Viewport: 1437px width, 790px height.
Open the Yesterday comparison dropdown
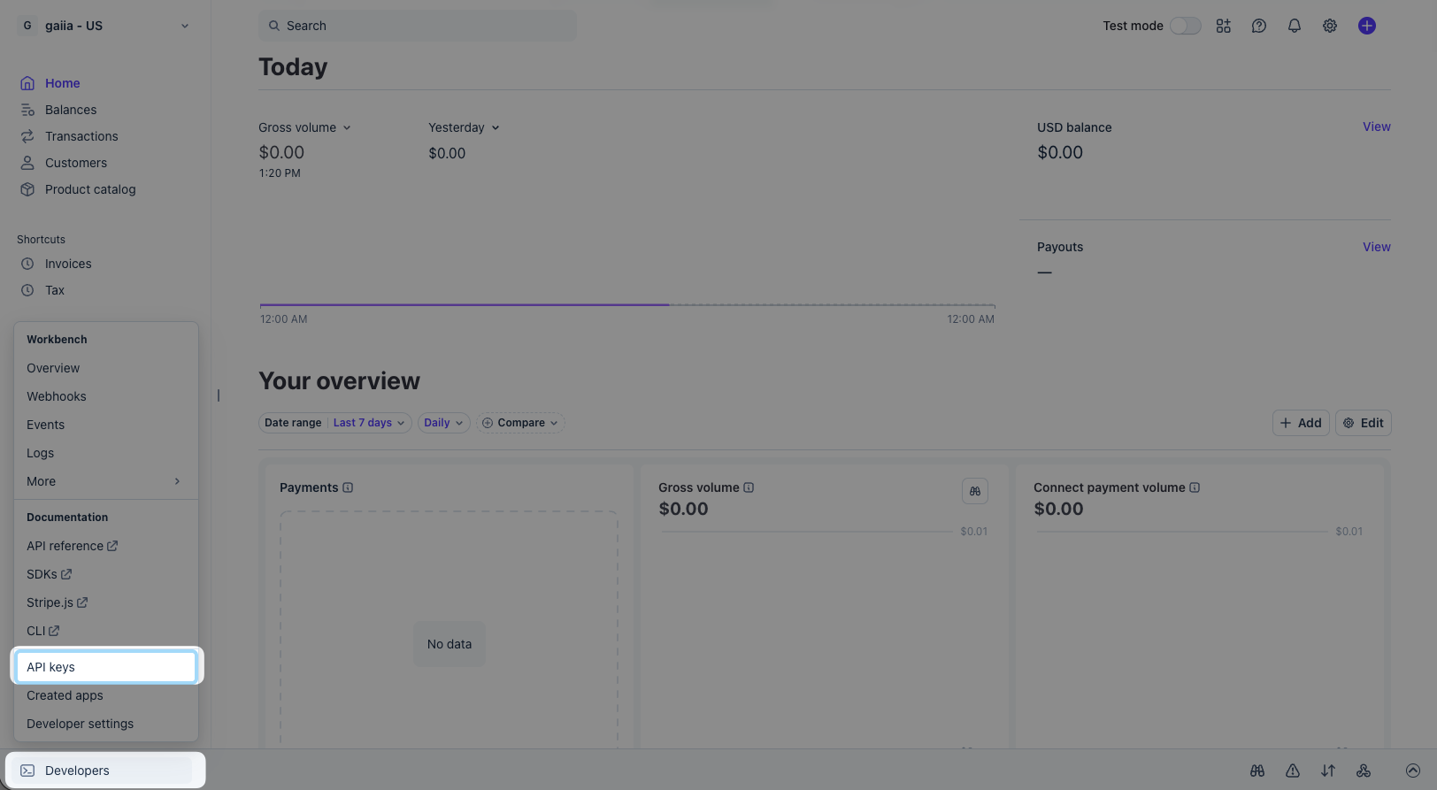(465, 127)
